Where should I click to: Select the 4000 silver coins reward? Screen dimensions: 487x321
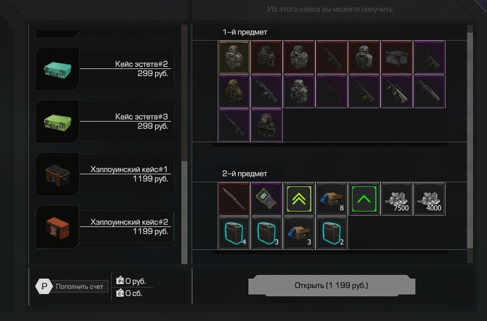pos(429,199)
